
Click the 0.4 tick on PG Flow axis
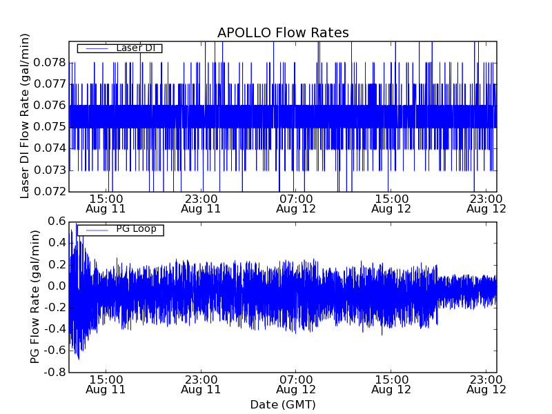(57, 243)
